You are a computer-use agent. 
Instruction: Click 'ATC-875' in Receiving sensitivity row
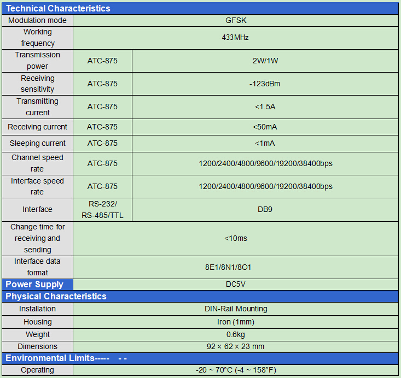[x=102, y=84]
